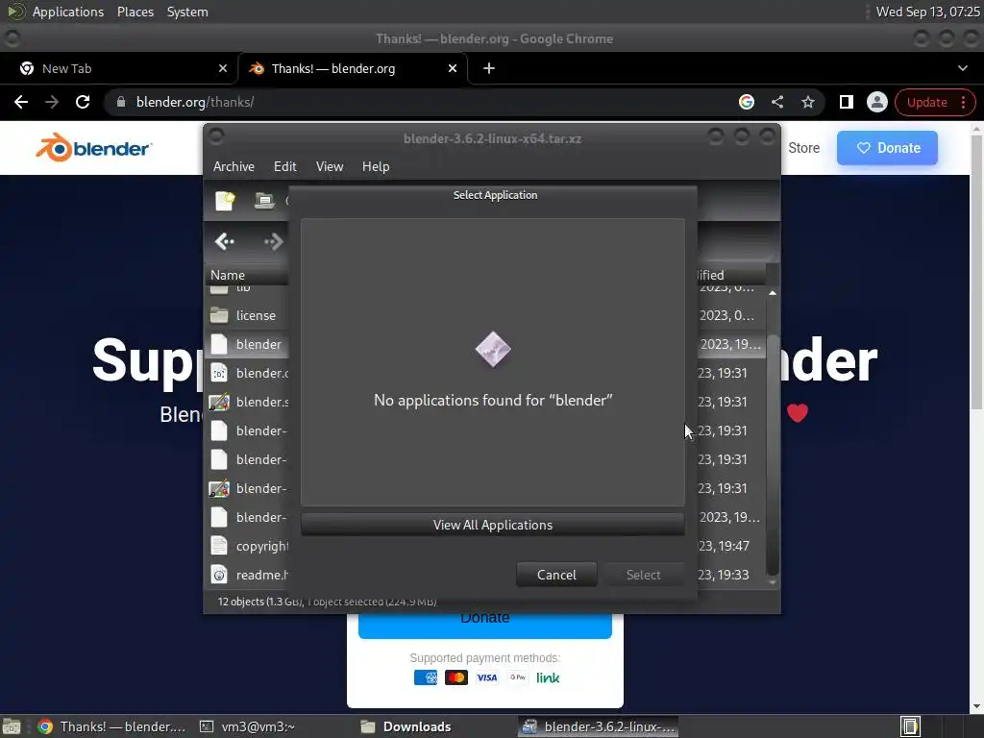The width and height of the screenshot is (984, 738).
Task: Click the greyed-out Select button
Action: [643, 575]
